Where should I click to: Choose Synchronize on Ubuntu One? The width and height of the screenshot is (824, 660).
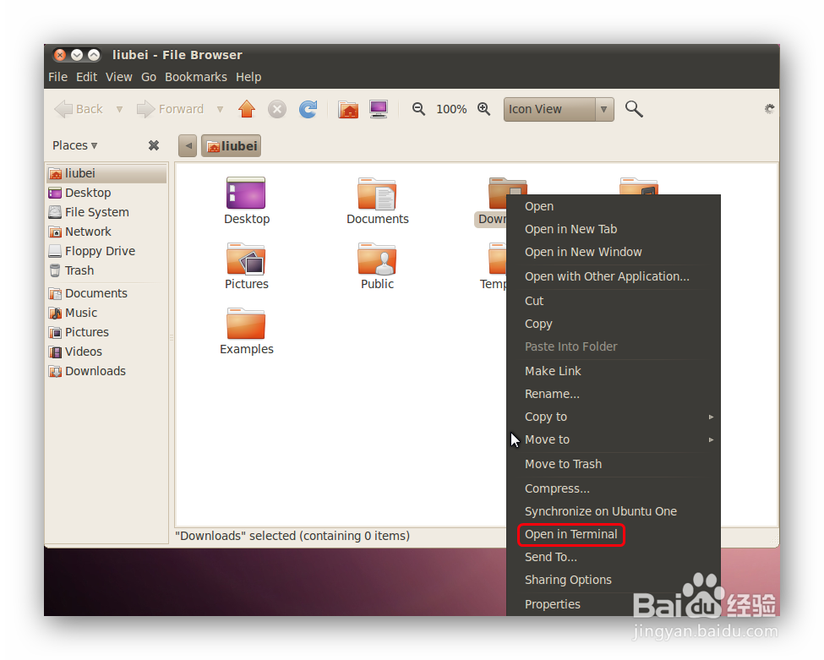(x=614, y=511)
